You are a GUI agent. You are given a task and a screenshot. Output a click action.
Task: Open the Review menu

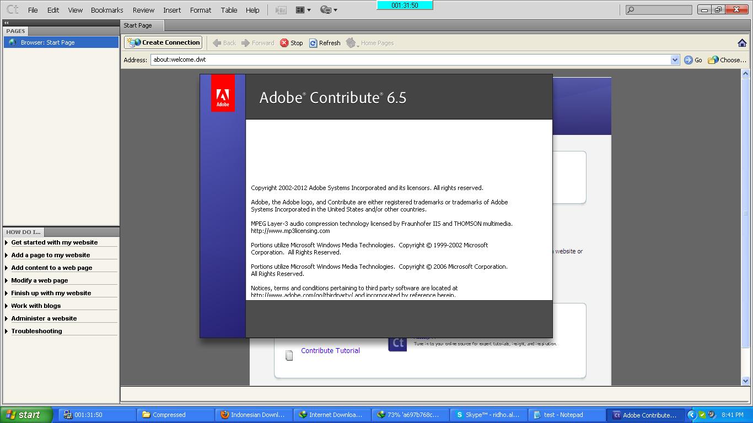coord(143,10)
